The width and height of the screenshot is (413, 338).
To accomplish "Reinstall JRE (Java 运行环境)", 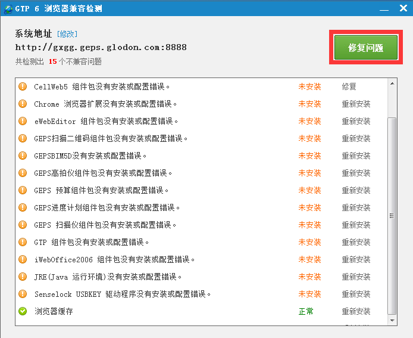I will click(356, 277).
